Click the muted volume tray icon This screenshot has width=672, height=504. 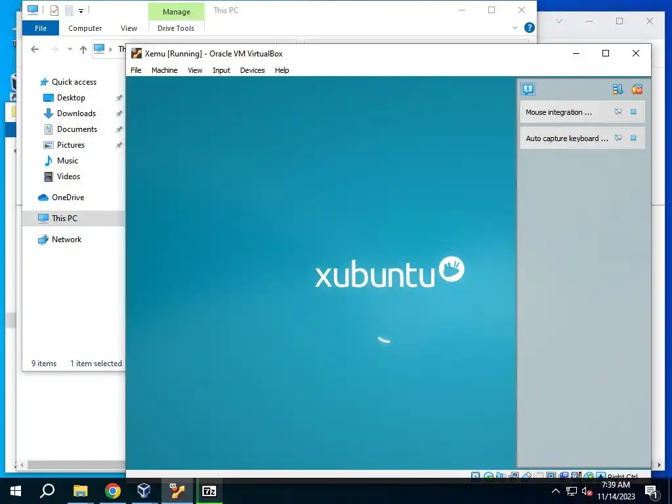tap(586, 492)
